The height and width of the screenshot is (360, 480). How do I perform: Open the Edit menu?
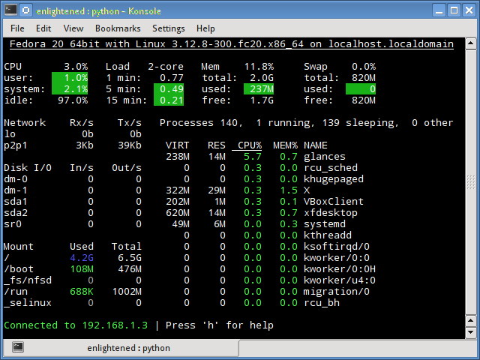click(43, 28)
